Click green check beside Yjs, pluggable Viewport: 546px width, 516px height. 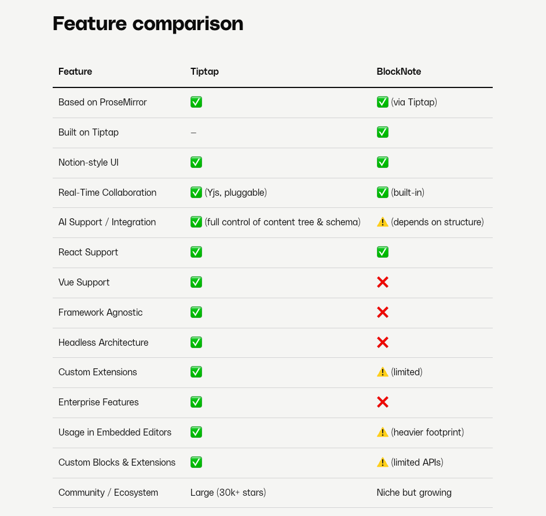pyautogui.click(x=196, y=192)
